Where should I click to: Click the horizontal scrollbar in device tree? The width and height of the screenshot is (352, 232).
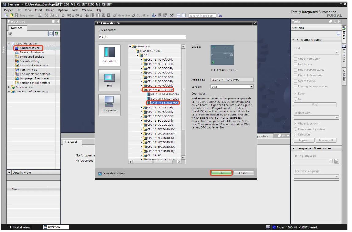tap(155, 162)
